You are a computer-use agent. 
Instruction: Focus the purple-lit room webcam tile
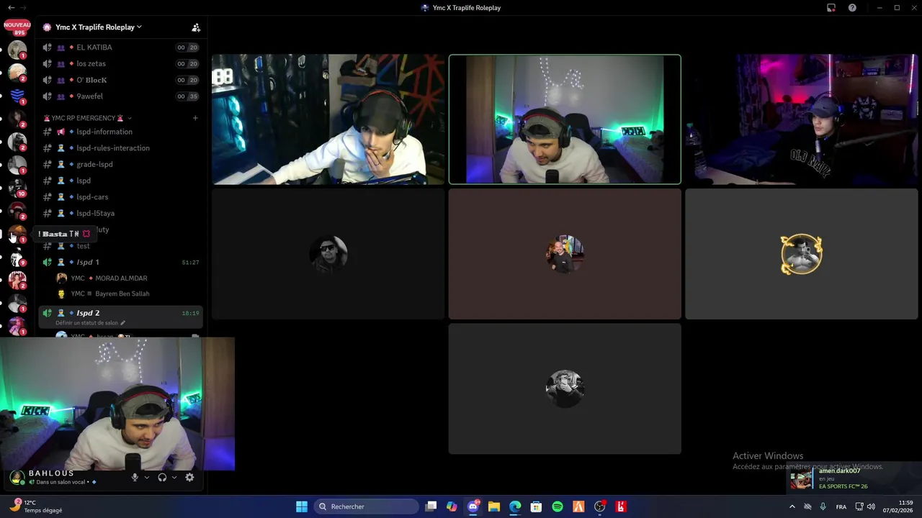coord(802,119)
